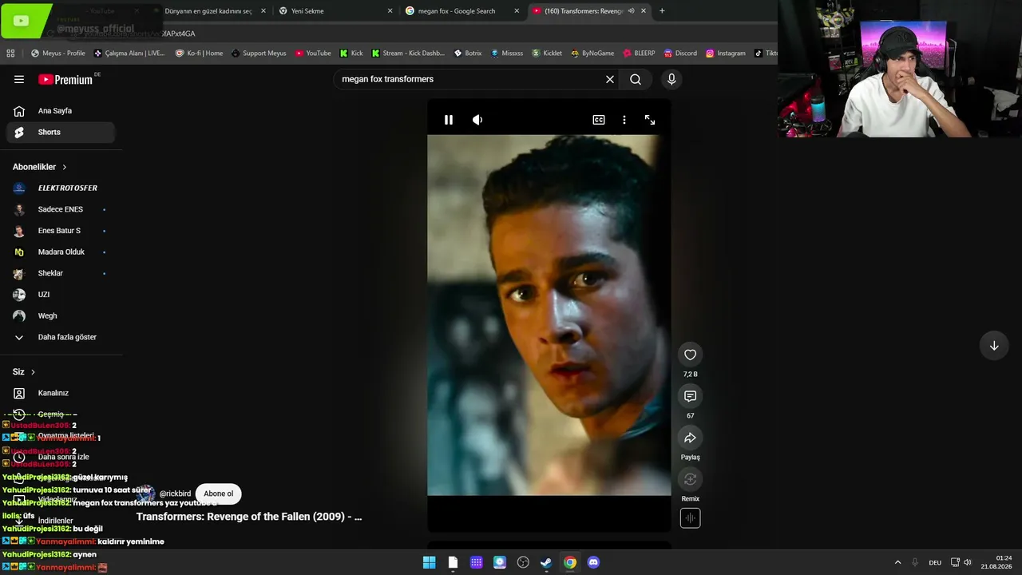The width and height of the screenshot is (1022, 575).
Task: Open the UZI subscription
Action: pyautogui.click(x=61, y=295)
